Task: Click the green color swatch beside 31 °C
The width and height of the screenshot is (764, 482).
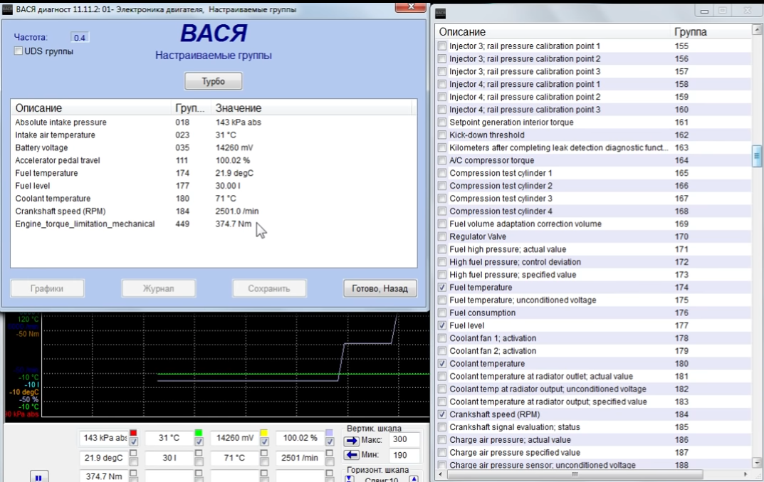Action: (199, 433)
